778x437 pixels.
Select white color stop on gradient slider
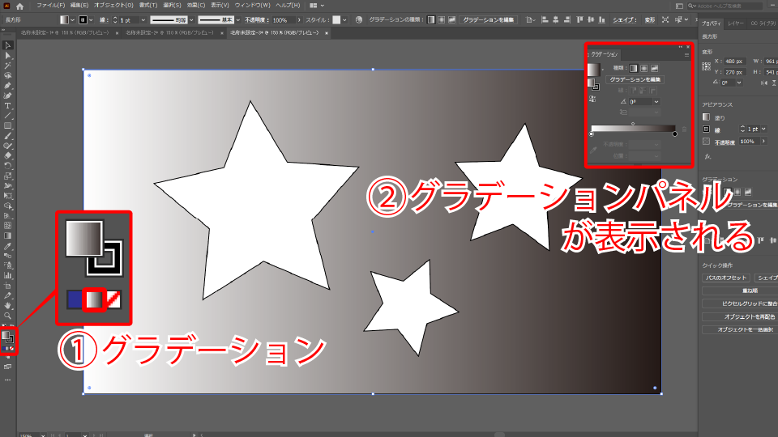click(x=592, y=134)
